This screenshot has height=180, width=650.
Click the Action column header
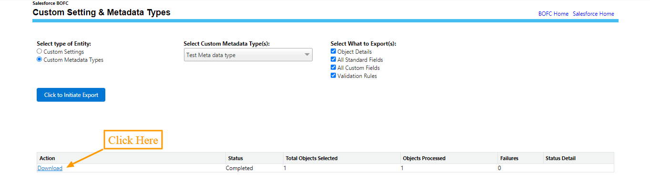click(x=47, y=158)
